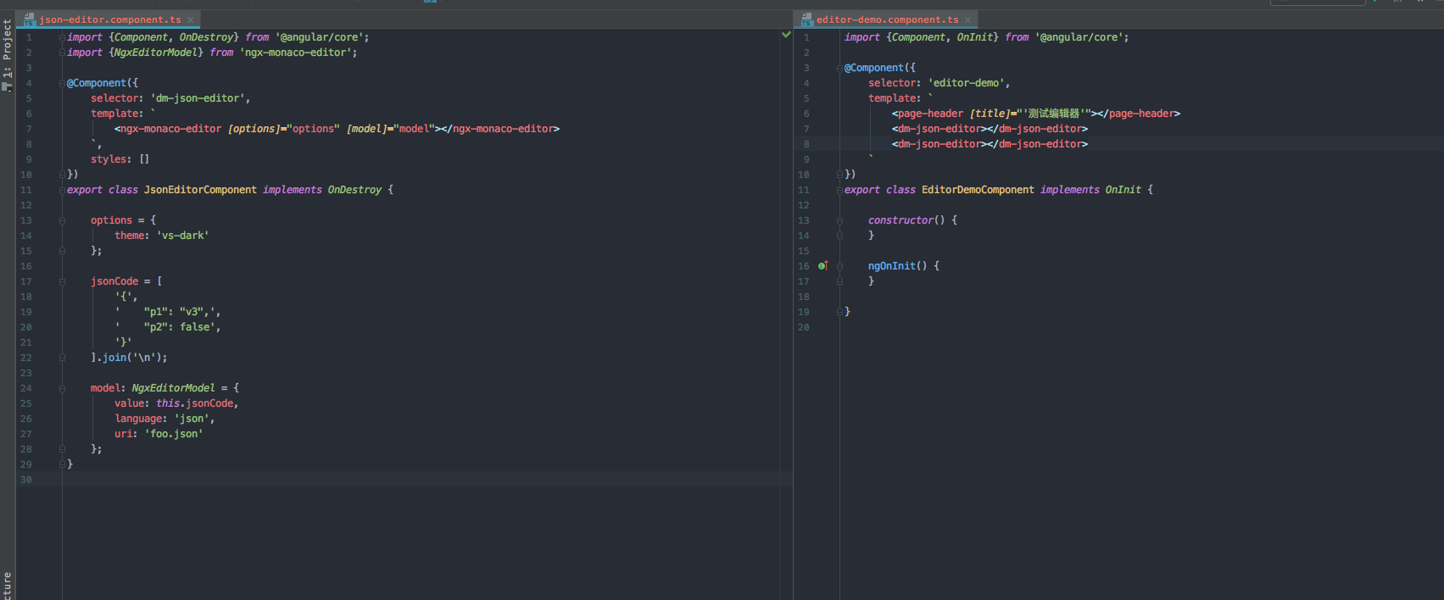Open the Project tool window sidebar button
1444x600 pixels.
pyautogui.click(x=7, y=54)
